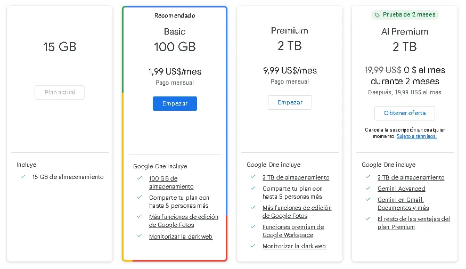
Task: Click checkmark next to Premium's 2 TB de almacenamiento
Action: [252, 177]
